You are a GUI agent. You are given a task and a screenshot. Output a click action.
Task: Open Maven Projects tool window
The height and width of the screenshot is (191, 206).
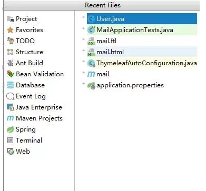pyautogui.click(x=35, y=118)
